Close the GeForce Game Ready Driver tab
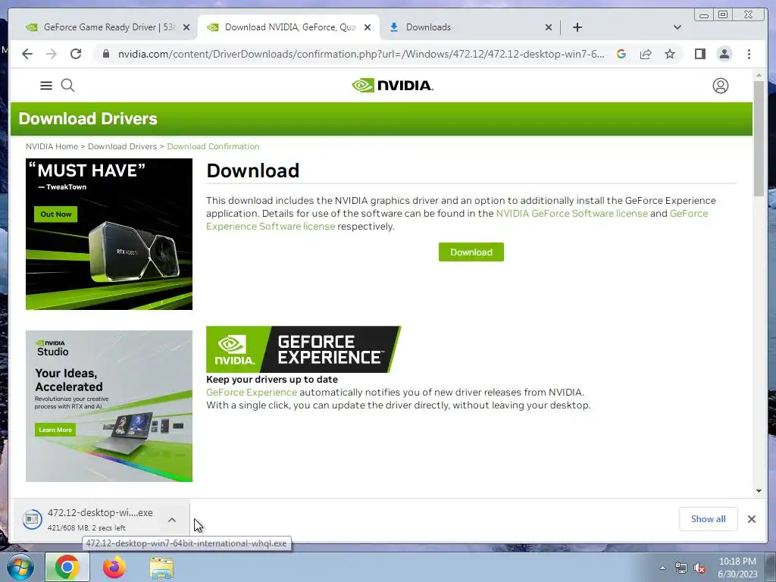776x582 pixels. [186, 27]
